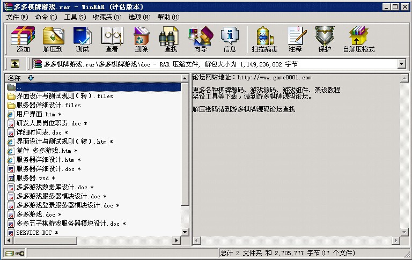This screenshot has width=412, height=260.
Task: Click the 添加 (Add) toolbar icon
Action: tap(23, 39)
